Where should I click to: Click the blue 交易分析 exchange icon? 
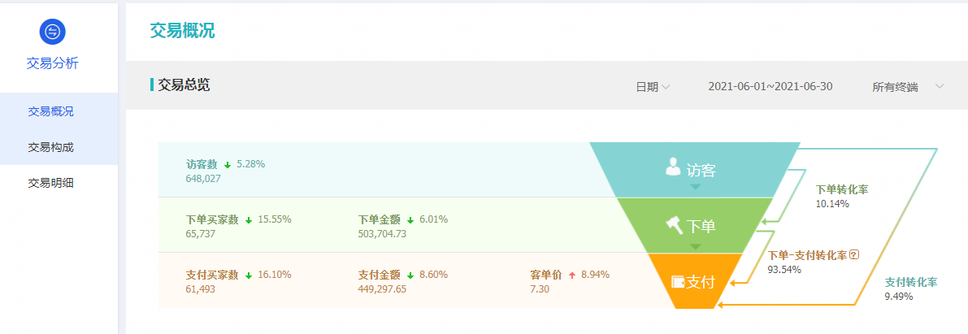click(53, 33)
